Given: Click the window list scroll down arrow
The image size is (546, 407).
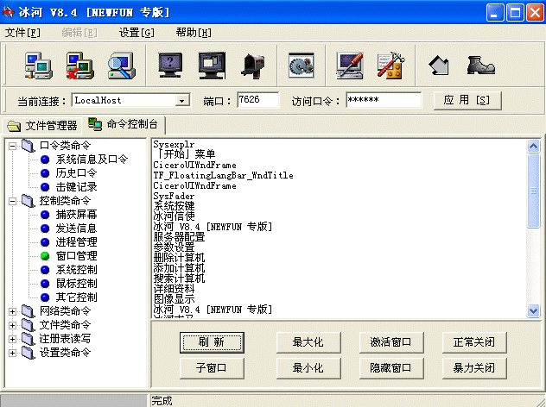Looking at the screenshot, I should pyautogui.click(x=533, y=310).
